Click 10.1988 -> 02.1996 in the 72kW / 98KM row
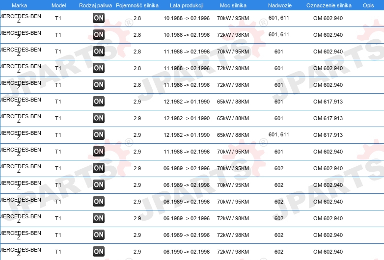The height and width of the screenshot is (260, 384). pos(187,35)
